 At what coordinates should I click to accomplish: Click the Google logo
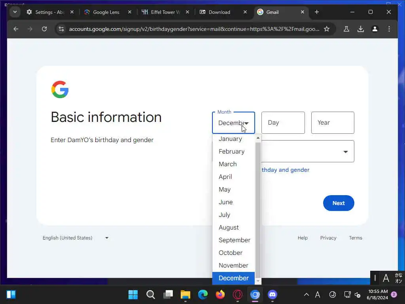60,89
